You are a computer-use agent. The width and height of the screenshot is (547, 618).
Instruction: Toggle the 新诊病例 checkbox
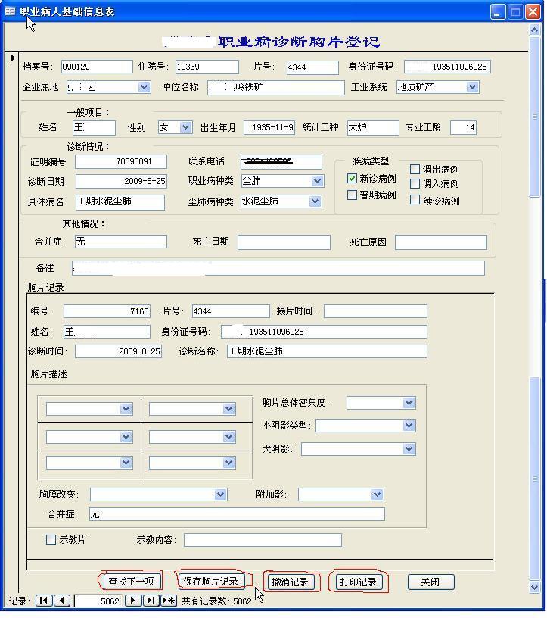pyautogui.click(x=352, y=179)
